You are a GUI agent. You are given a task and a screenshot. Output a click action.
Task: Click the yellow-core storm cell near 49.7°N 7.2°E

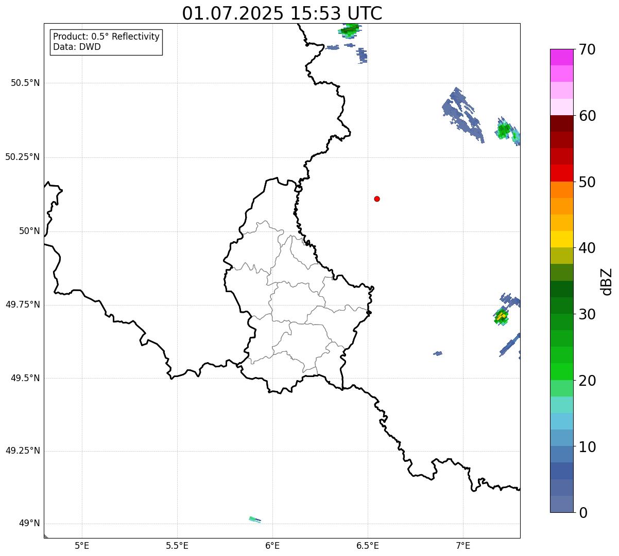pos(501,317)
